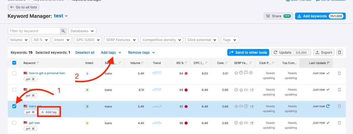Viewport: 353px width, 134px height.
Task: Click Deselect all
Action: click(85, 52)
